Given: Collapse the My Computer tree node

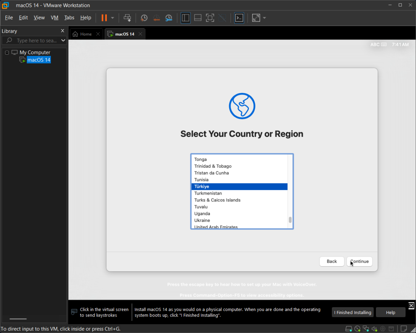Looking at the screenshot, I should [7, 52].
